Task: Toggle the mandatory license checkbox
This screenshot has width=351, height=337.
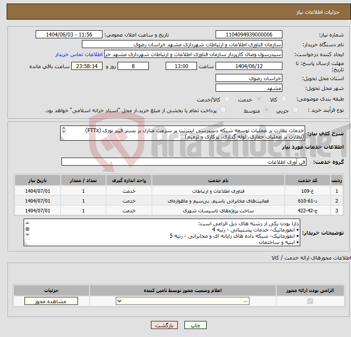Action: pyautogui.click(x=310, y=301)
